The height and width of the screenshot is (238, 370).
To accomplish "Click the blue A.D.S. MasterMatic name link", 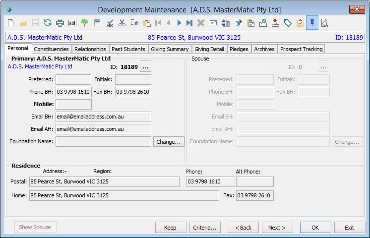I will [40, 66].
